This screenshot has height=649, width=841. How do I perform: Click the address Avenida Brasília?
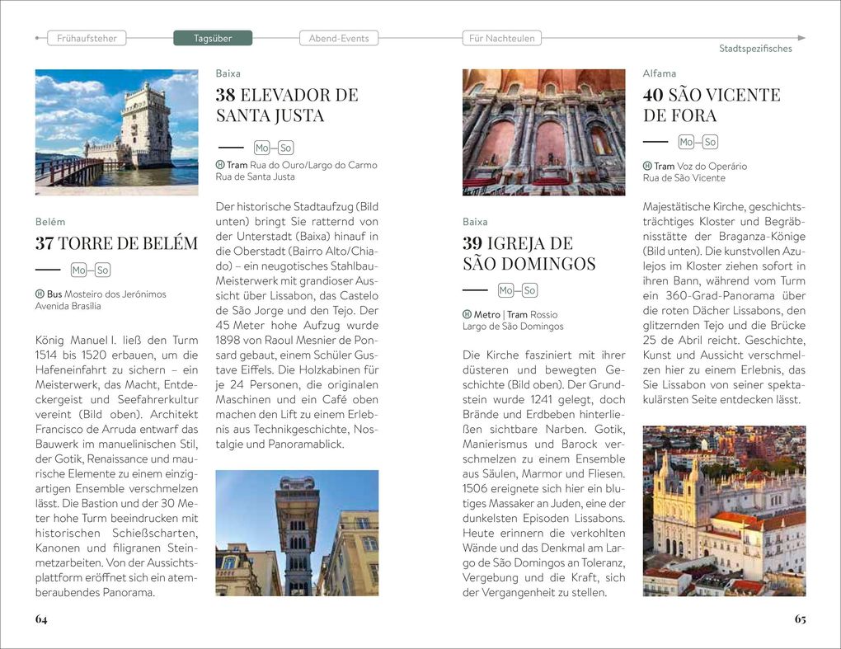click(x=68, y=306)
